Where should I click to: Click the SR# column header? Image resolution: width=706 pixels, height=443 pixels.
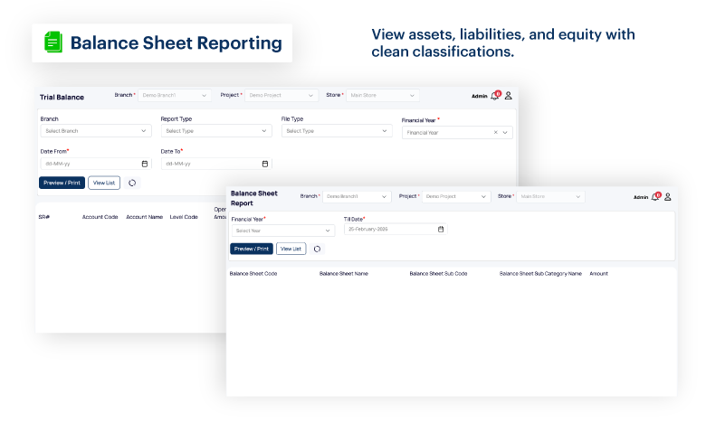pyautogui.click(x=44, y=217)
